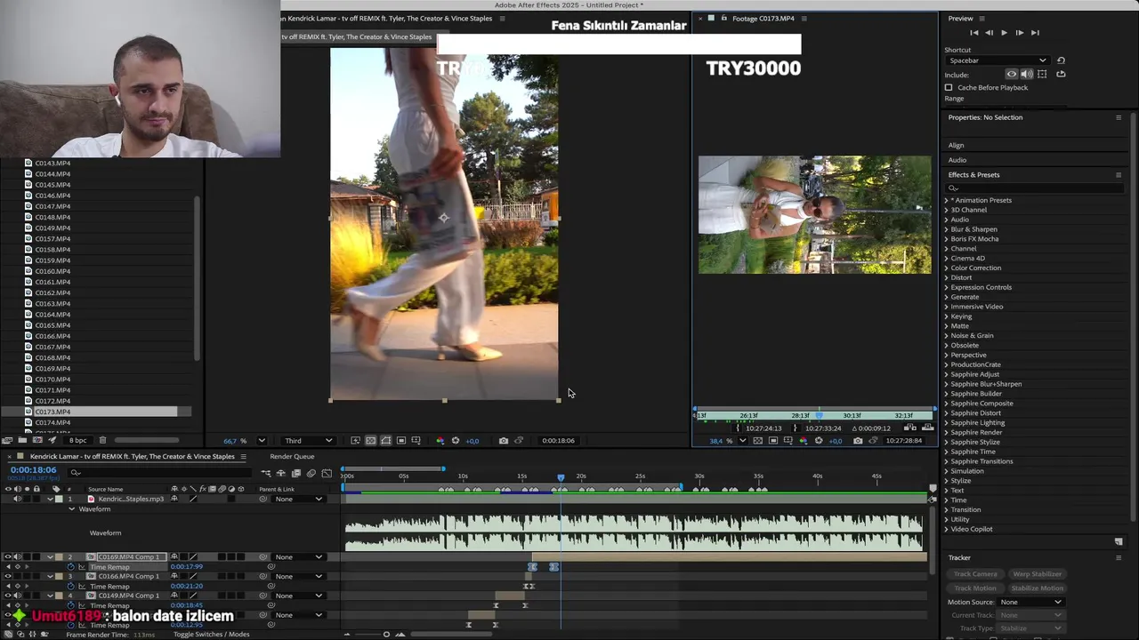The width and height of the screenshot is (1139, 640).
Task: Open the Third resolution dropdown
Action: 308,441
